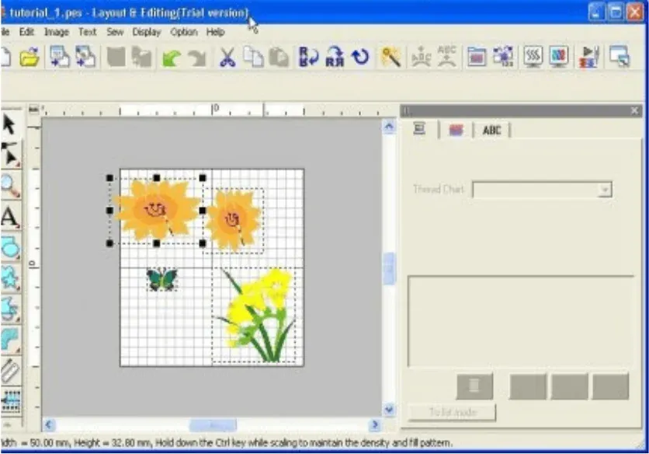Viewport: 649px width, 454px height.
Task: Click the empty thread color list box
Action: 521,321
